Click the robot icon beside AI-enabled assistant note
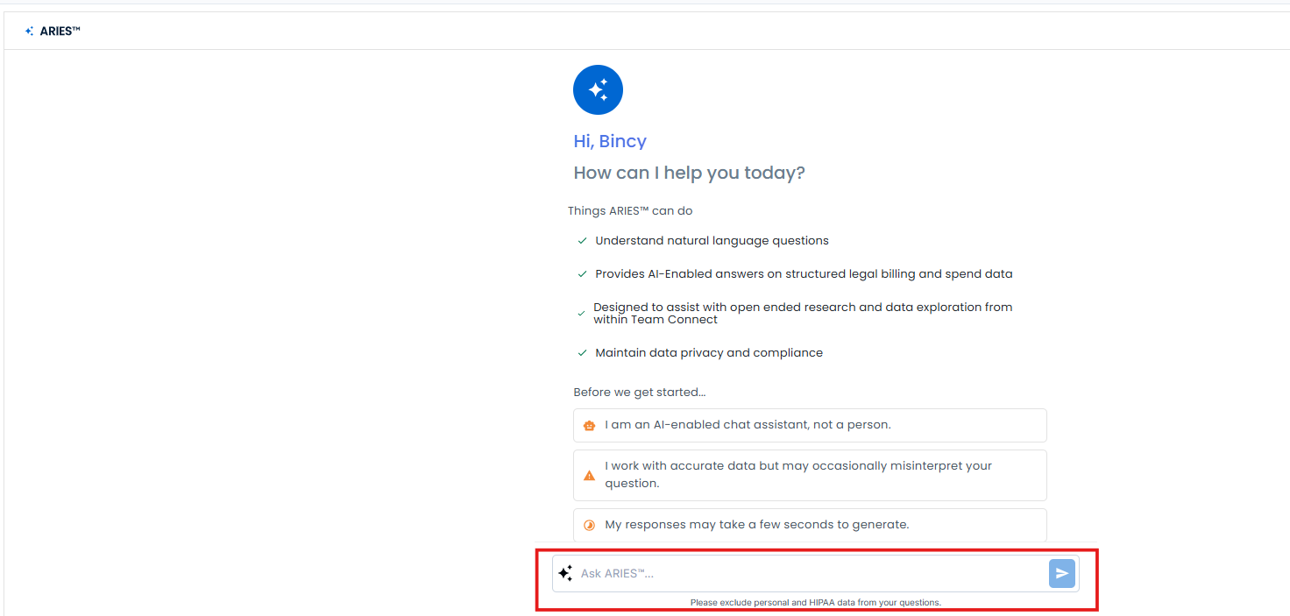 pyautogui.click(x=589, y=426)
